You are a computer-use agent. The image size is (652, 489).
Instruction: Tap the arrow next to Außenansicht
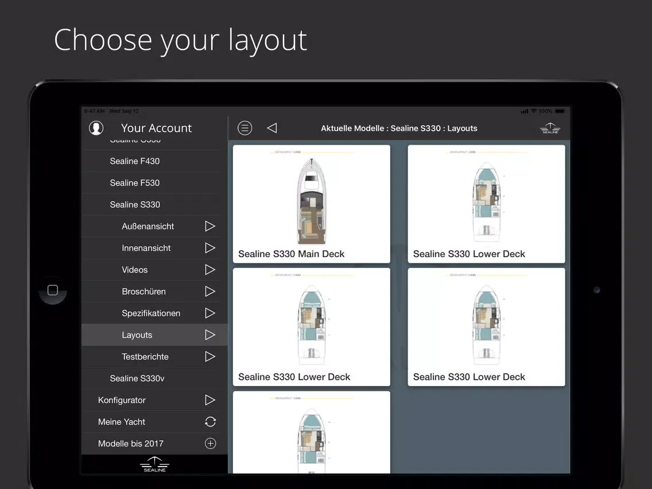tap(210, 226)
